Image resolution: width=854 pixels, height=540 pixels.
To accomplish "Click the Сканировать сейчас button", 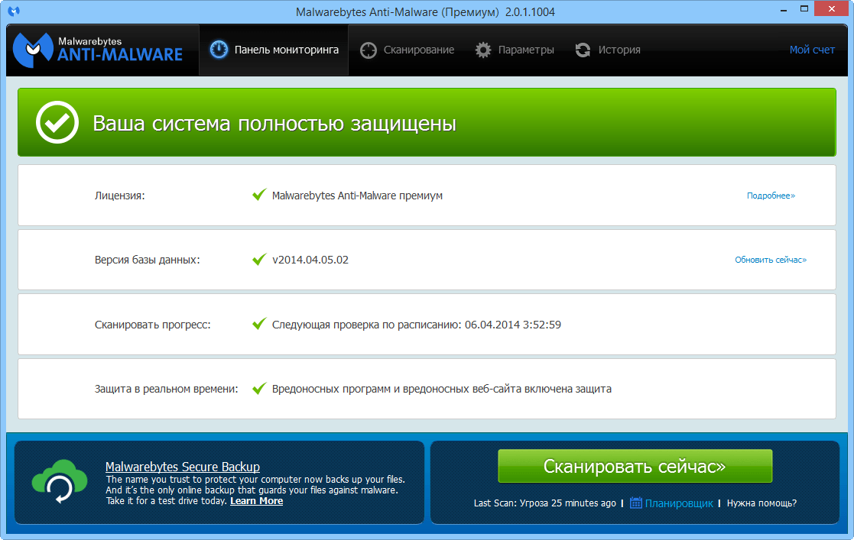I will 635,464.
